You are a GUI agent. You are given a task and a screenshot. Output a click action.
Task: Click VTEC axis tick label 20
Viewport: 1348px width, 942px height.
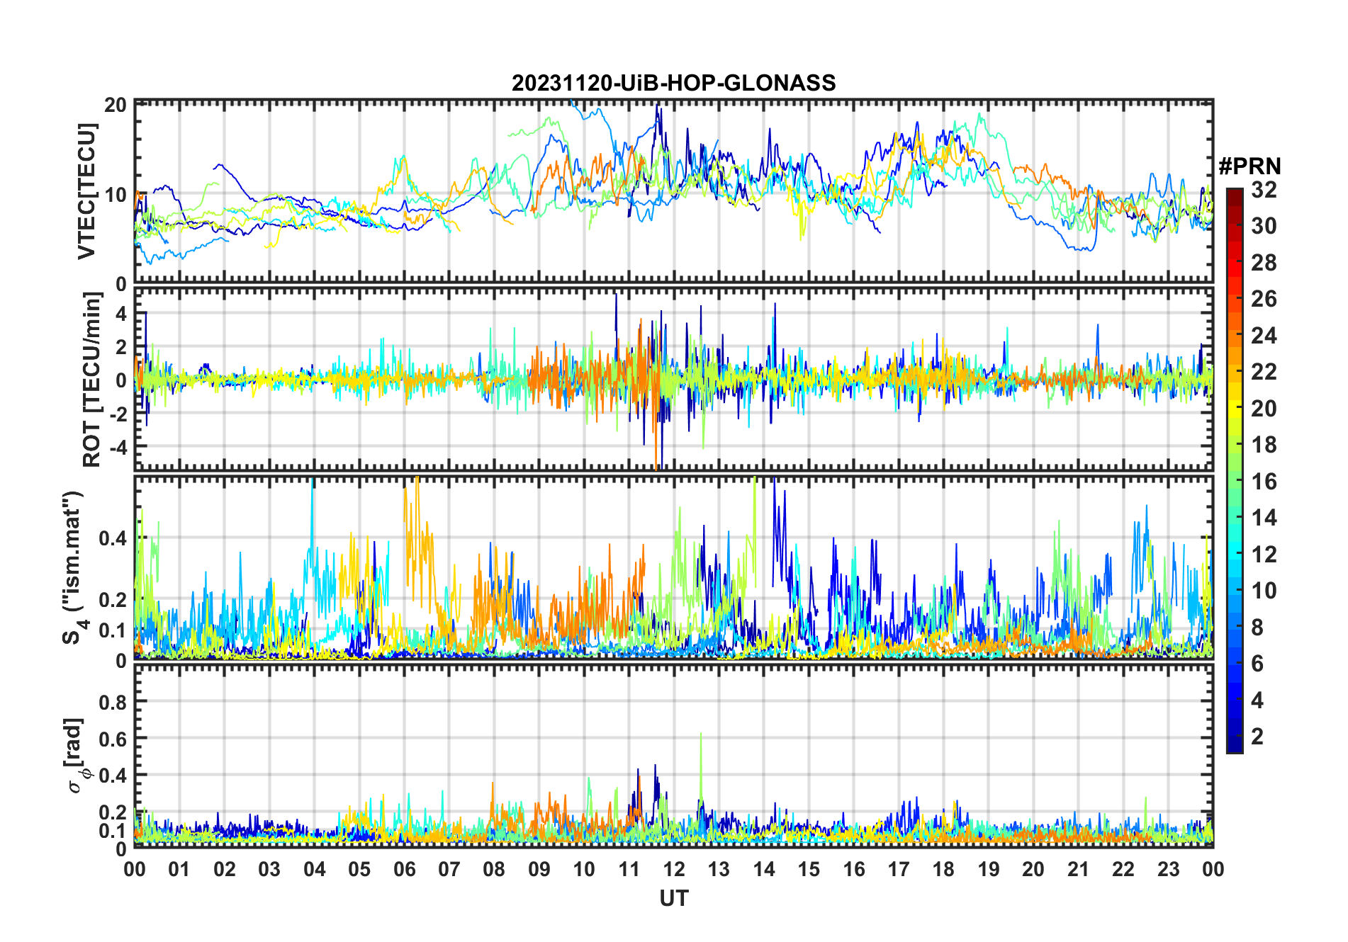coord(116,105)
